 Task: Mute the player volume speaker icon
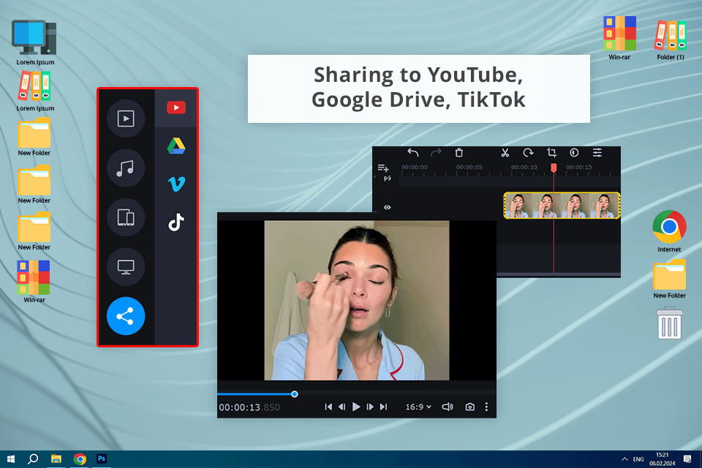click(448, 407)
